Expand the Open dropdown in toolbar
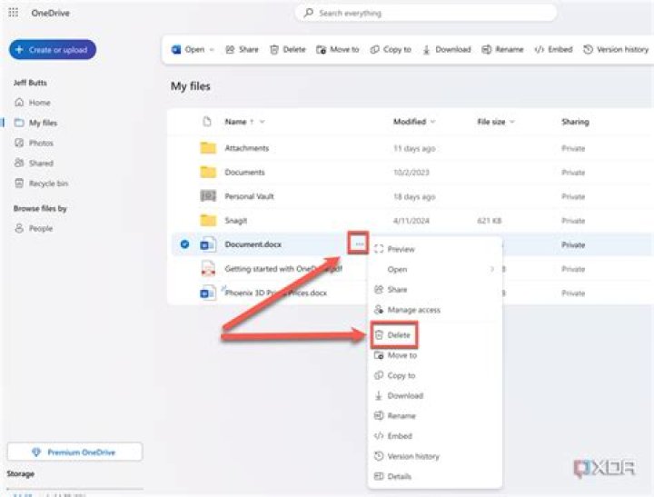Viewport: 654px width, 497px height. (212, 50)
